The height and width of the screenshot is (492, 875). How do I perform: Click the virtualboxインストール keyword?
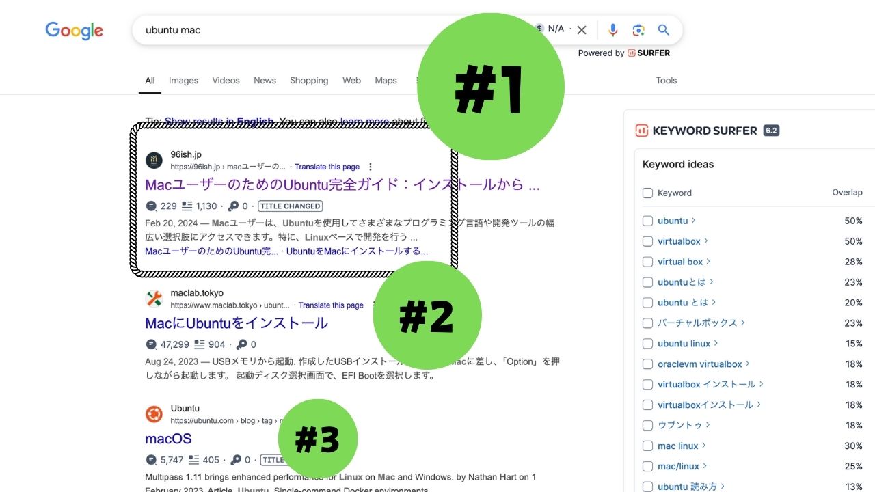coord(705,405)
